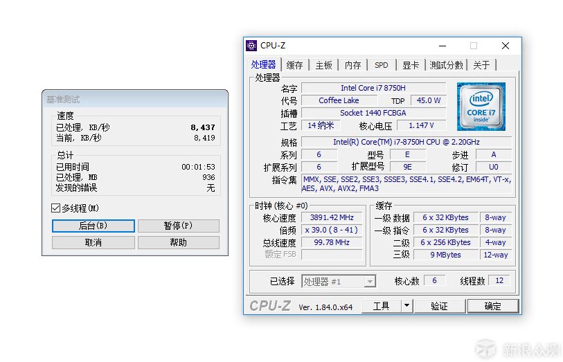Open the 主板 tab

(x=323, y=65)
